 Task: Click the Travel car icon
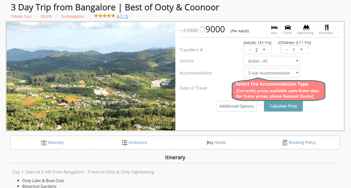point(288,27)
